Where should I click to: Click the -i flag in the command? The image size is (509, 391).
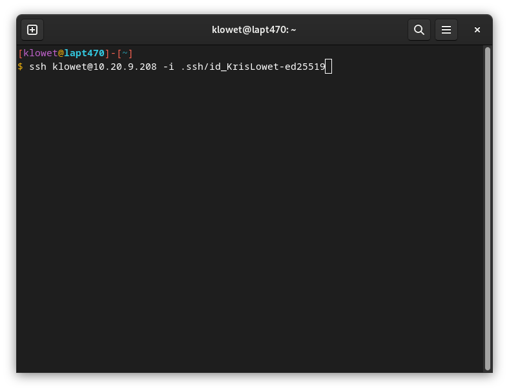(168, 67)
